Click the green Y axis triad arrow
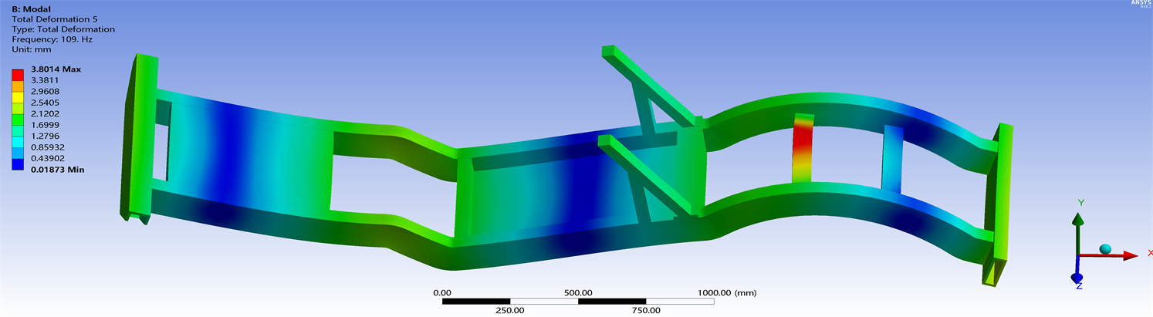Screen dimensions: 1153x317 coord(1079,225)
